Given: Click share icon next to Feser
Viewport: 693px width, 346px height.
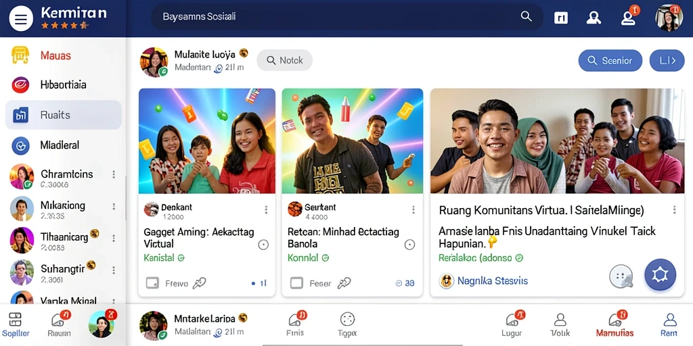Looking at the screenshot, I should (344, 283).
